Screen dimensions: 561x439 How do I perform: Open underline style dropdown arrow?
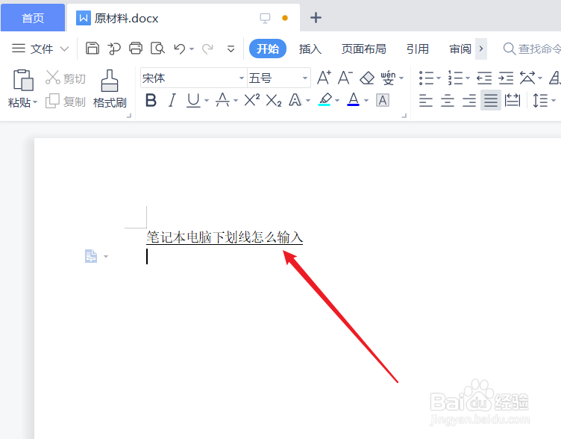click(x=207, y=101)
